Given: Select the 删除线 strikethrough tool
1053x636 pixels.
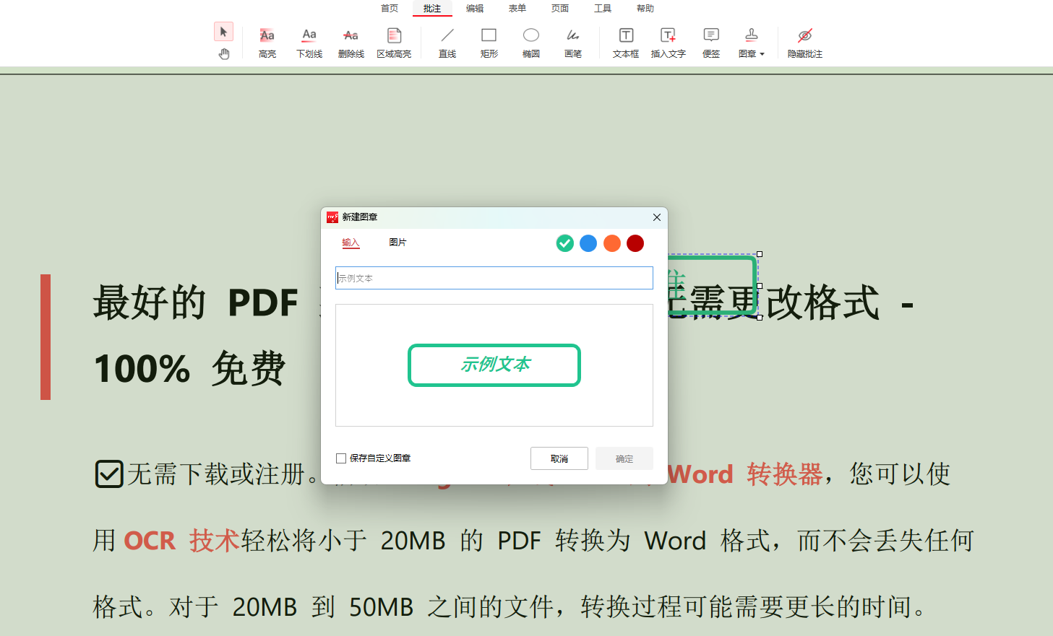Looking at the screenshot, I should 351,43.
